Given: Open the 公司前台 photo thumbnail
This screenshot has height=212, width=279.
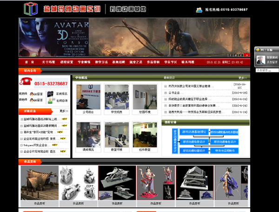Looking at the screenshot, I should click(88, 96).
